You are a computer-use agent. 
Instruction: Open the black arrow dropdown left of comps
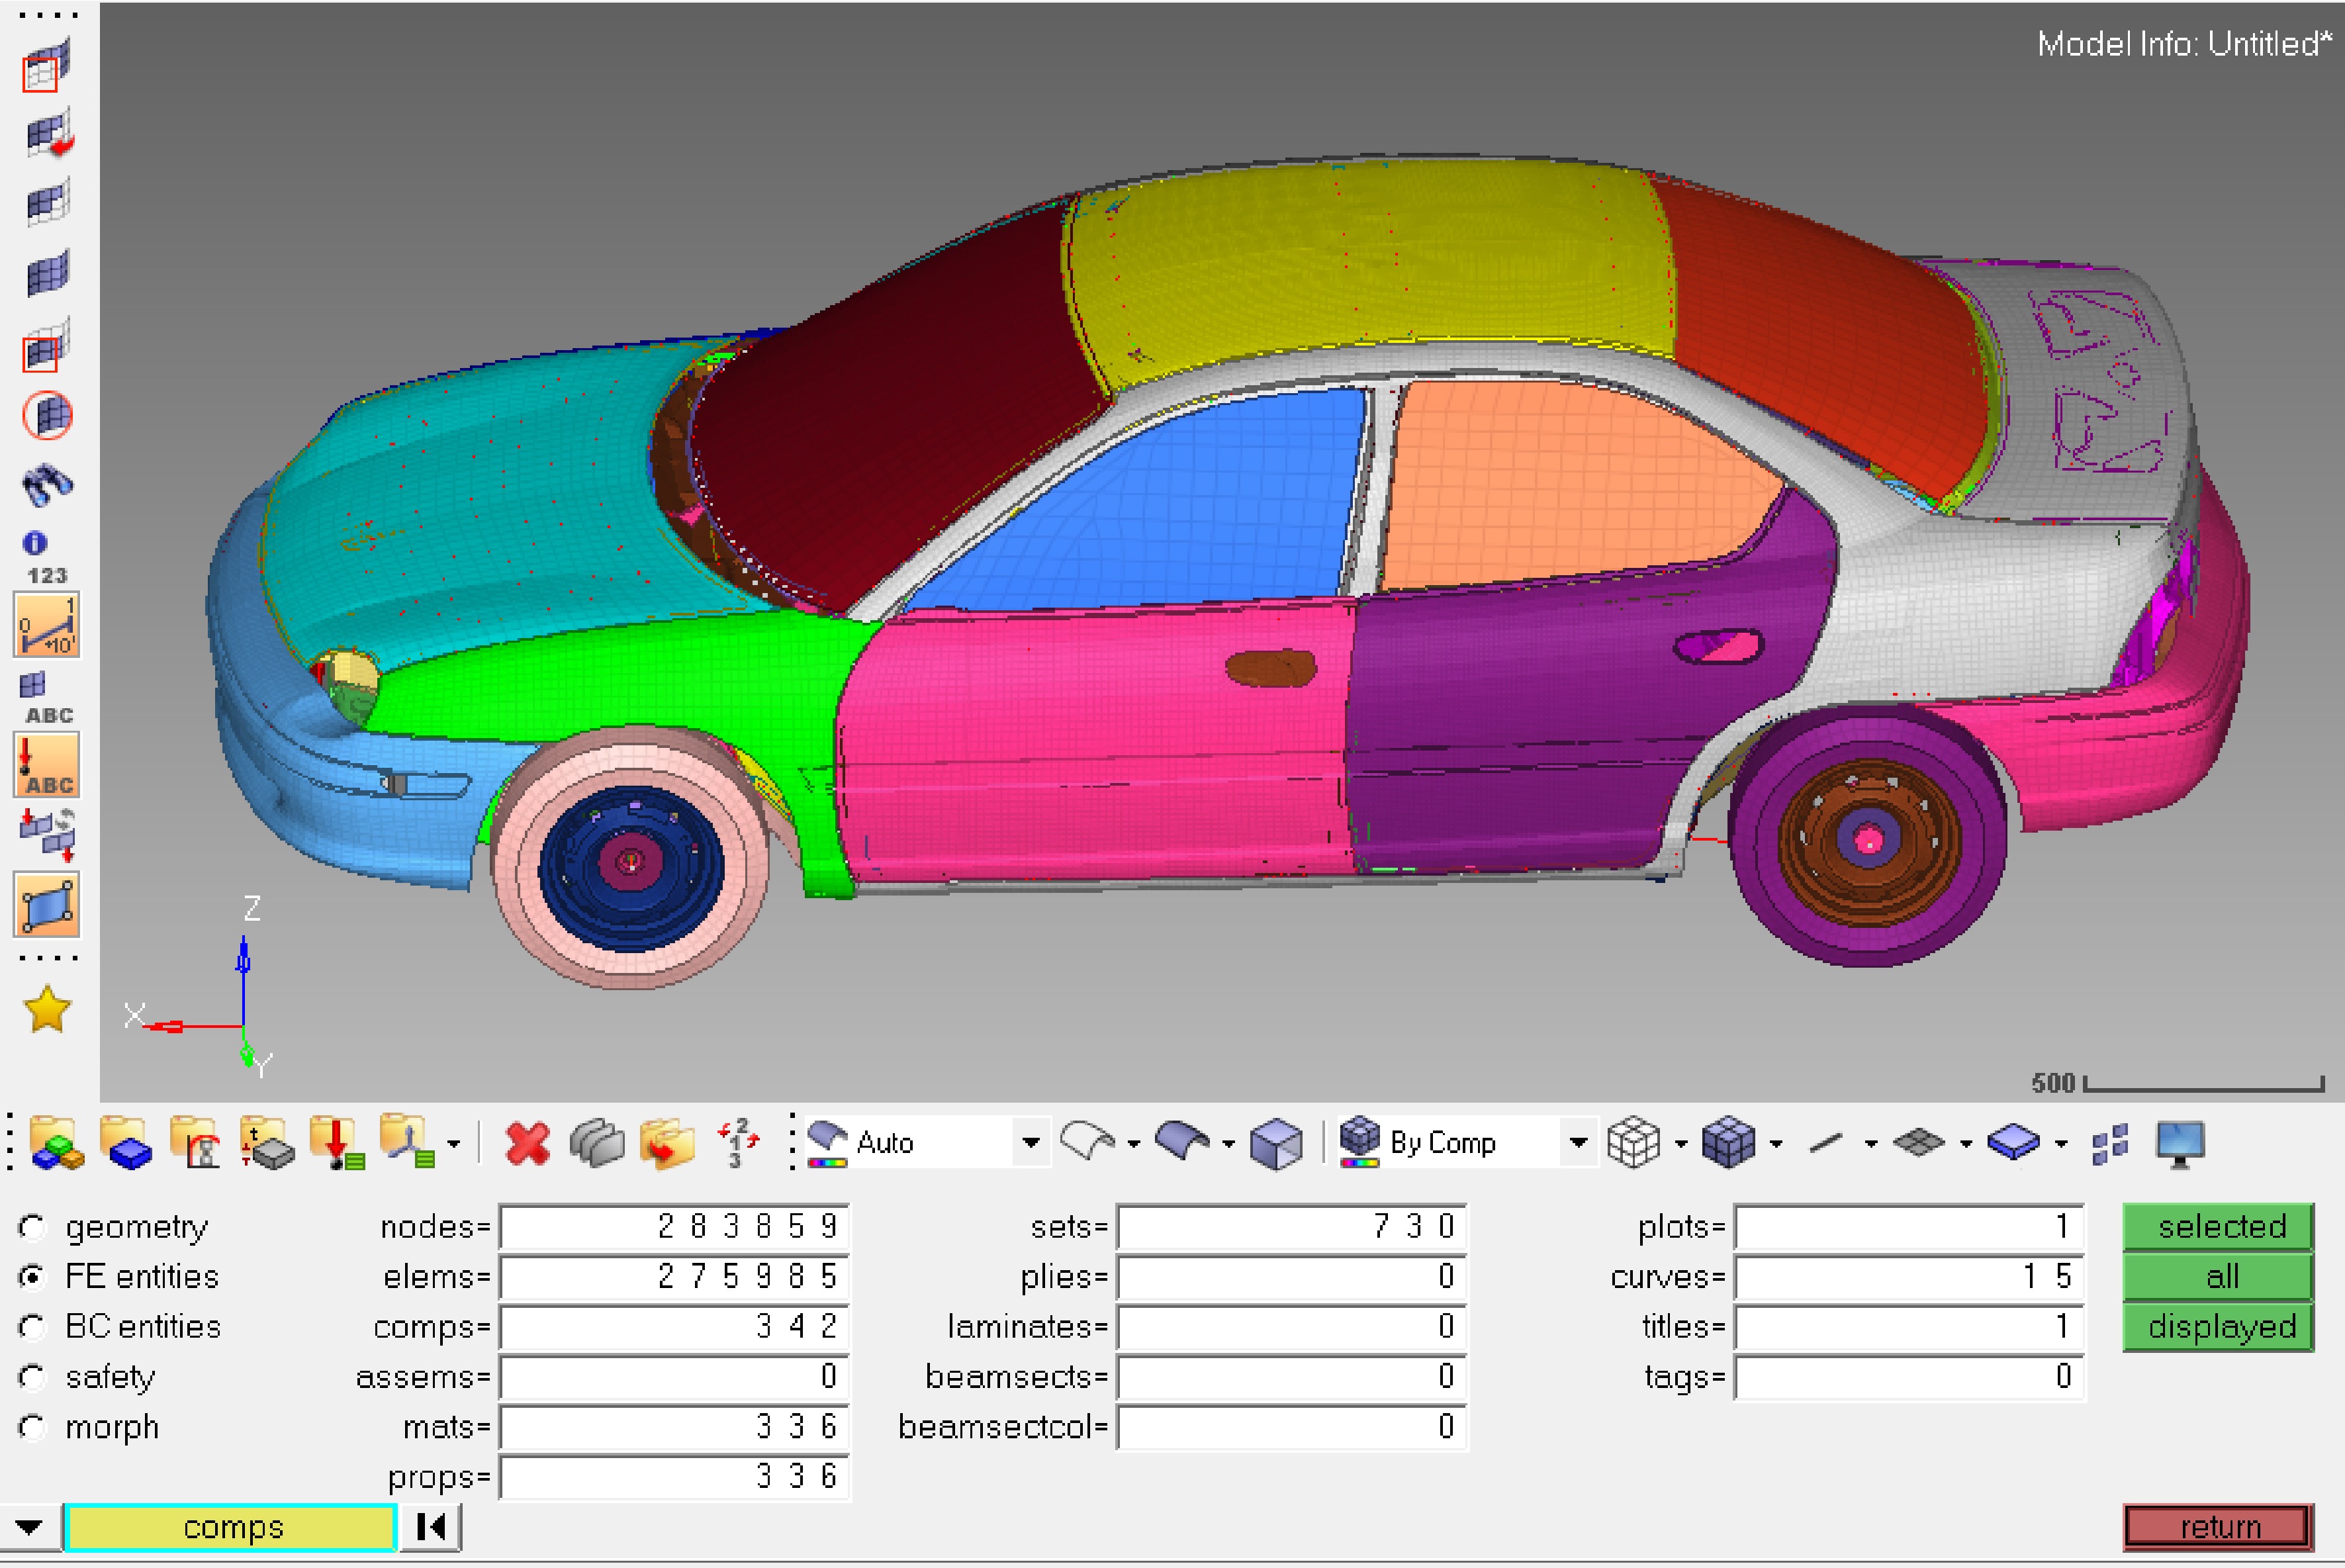pyautogui.click(x=29, y=1527)
